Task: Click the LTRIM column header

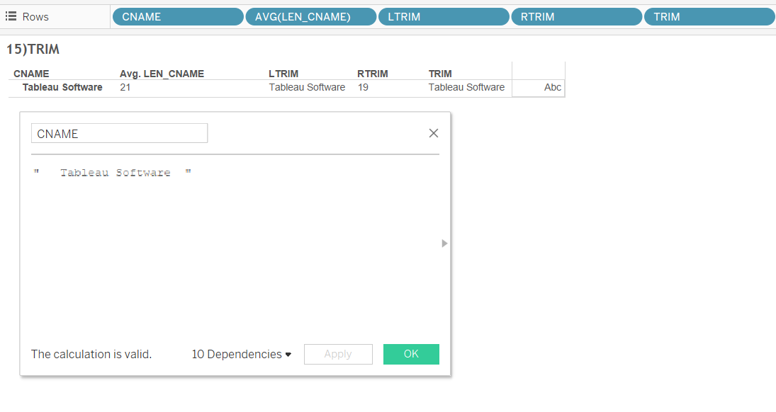Action: point(283,74)
